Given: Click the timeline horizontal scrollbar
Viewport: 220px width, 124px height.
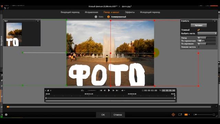Looking at the screenshot, I should click(x=110, y=101).
